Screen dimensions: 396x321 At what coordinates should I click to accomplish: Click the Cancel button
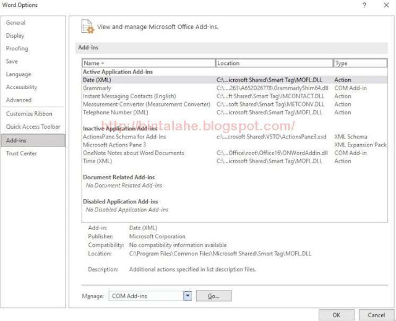[376, 315]
